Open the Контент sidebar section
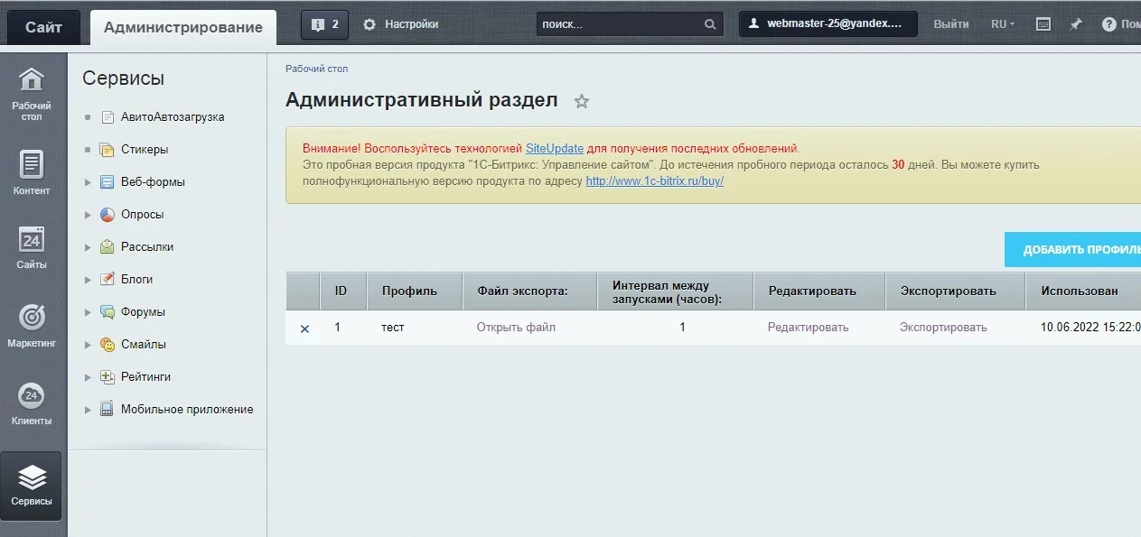The width and height of the screenshot is (1141, 537). point(32,172)
